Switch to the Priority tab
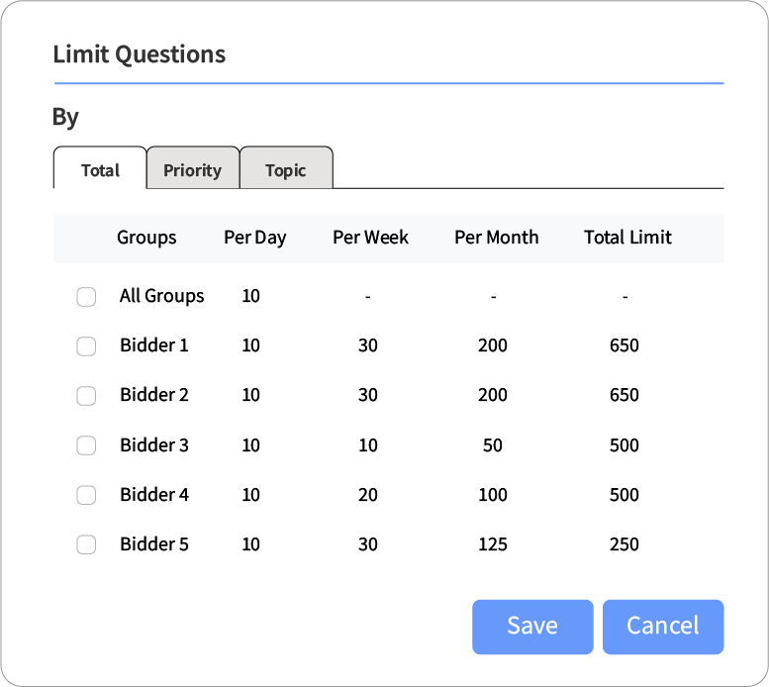This screenshot has width=769, height=687. click(192, 170)
